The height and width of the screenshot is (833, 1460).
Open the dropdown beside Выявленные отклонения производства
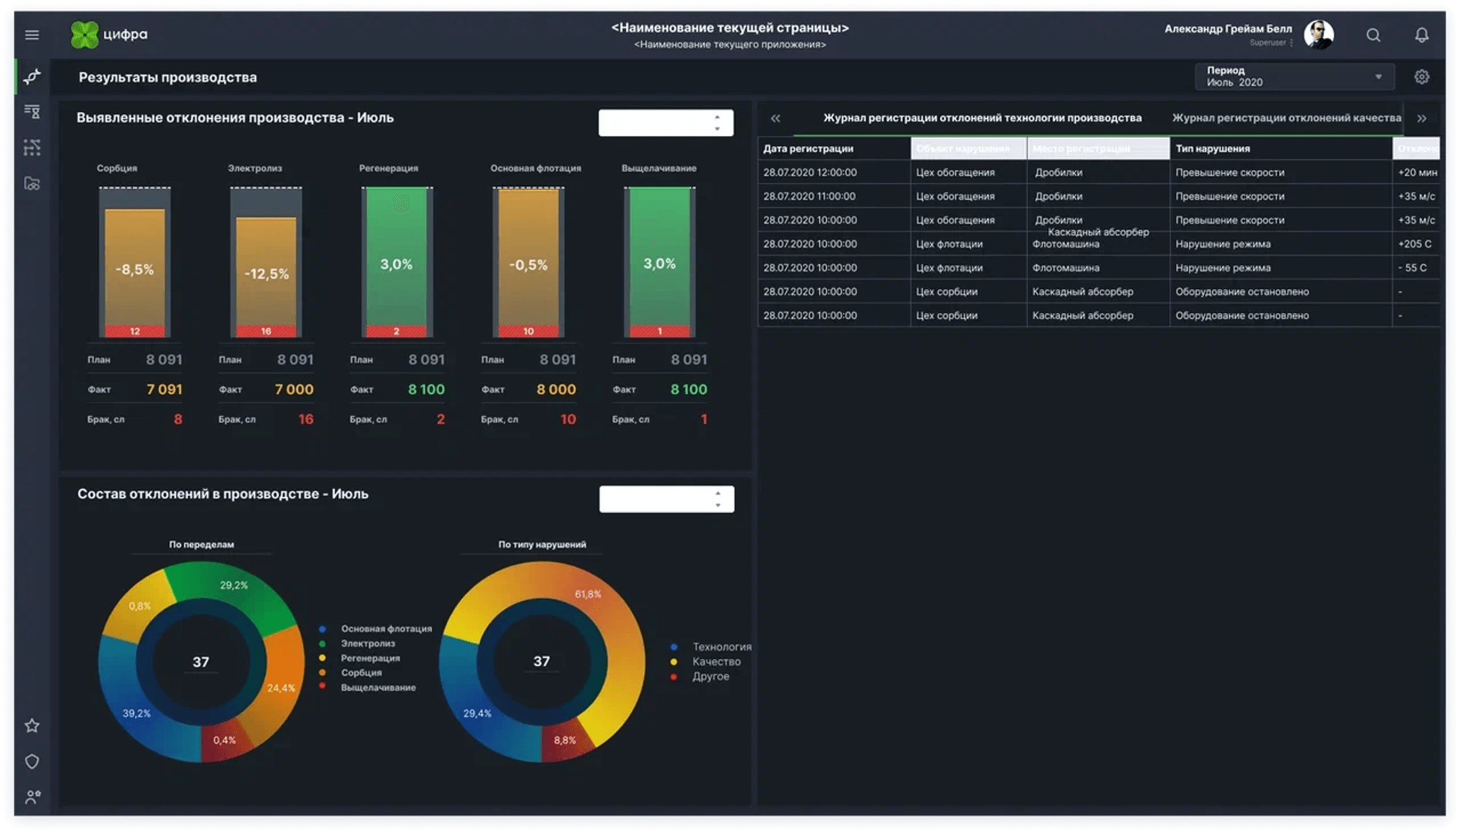click(665, 123)
